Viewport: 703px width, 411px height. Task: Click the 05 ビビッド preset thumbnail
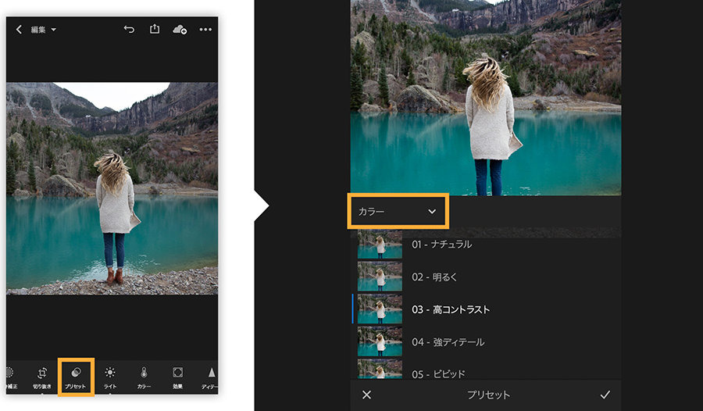click(x=380, y=370)
